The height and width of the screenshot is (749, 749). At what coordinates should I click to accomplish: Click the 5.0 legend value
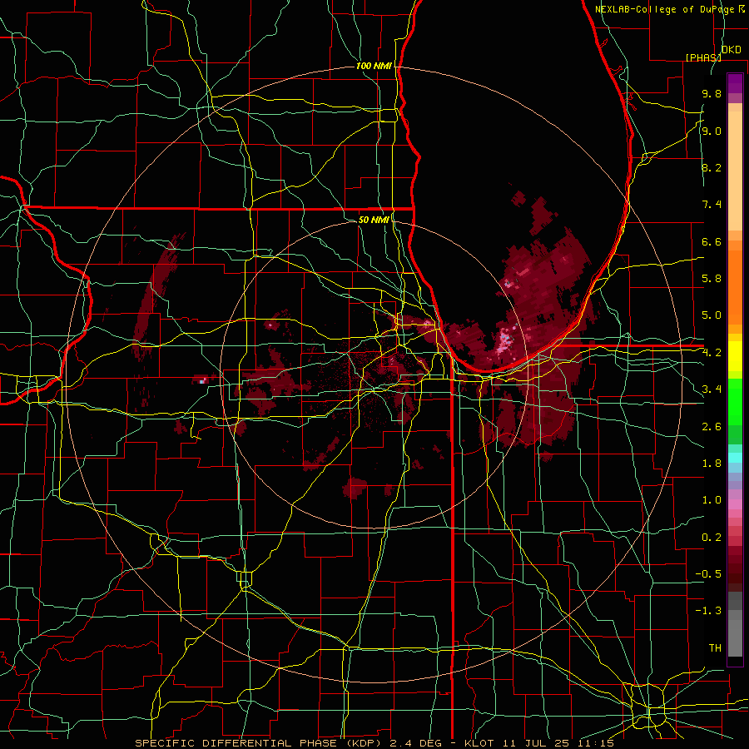712,315
